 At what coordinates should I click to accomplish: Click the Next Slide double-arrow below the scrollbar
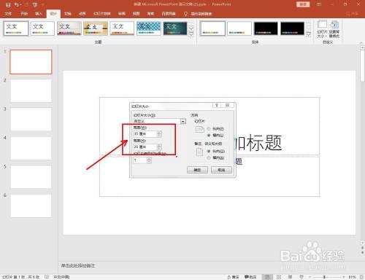(x=362, y=253)
